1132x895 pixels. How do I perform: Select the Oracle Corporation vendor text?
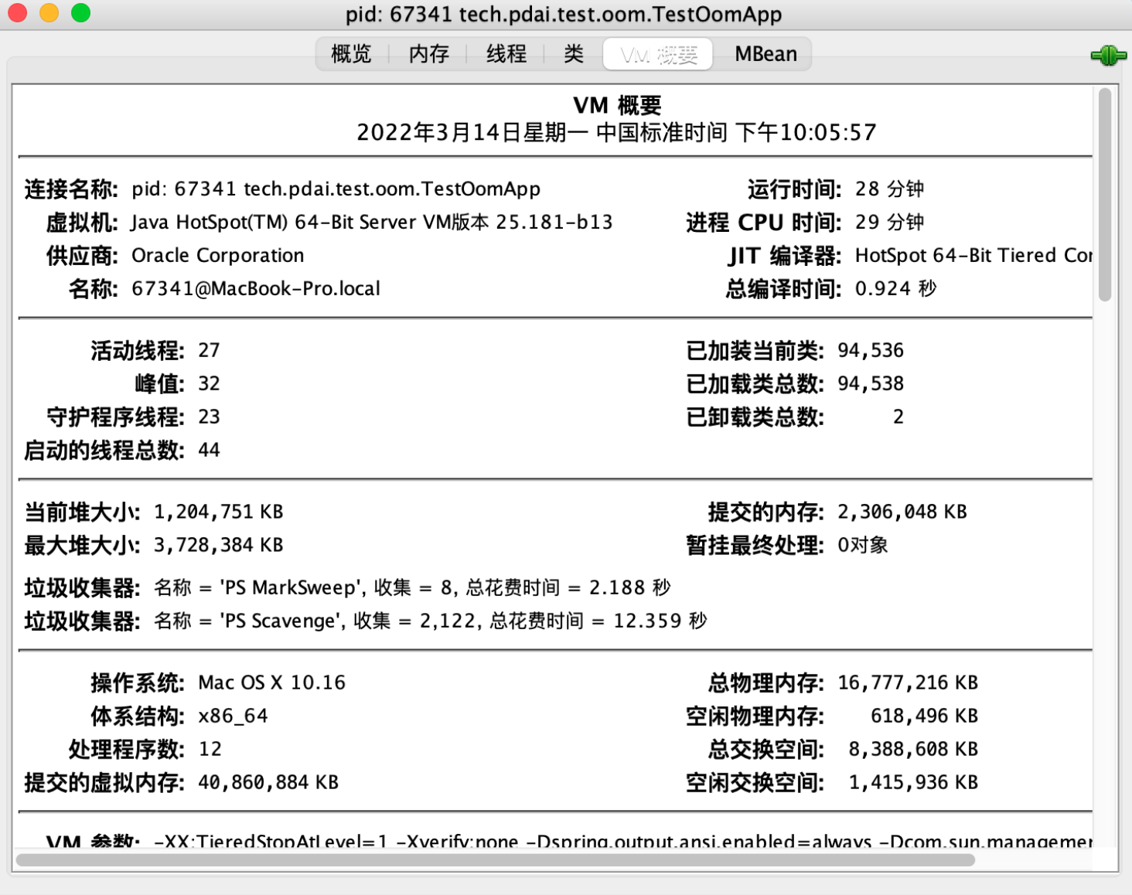point(217,255)
